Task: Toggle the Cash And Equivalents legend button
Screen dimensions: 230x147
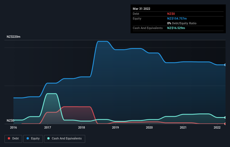Action: pos(64,139)
